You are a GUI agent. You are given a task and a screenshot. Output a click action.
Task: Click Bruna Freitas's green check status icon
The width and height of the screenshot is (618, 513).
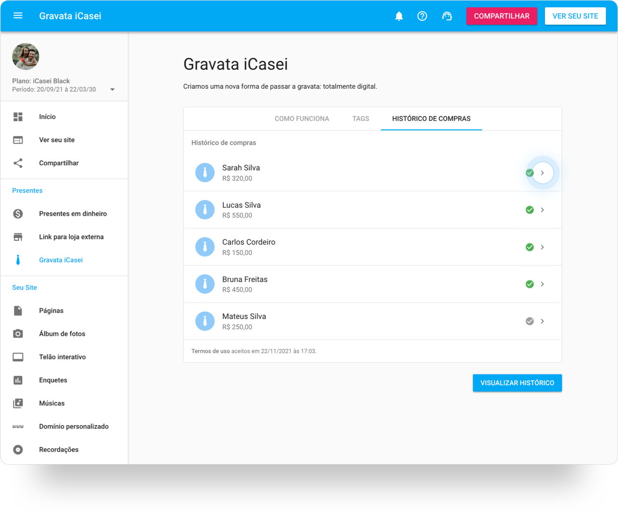click(530, 284)
